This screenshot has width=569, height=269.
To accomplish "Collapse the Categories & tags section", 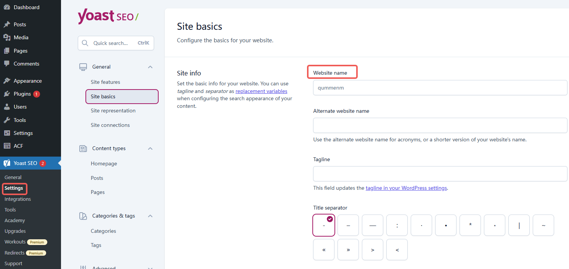I will 150,216.
